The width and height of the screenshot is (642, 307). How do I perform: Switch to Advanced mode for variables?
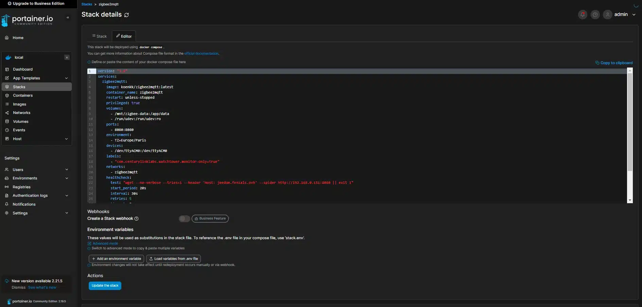click(103, 244)
